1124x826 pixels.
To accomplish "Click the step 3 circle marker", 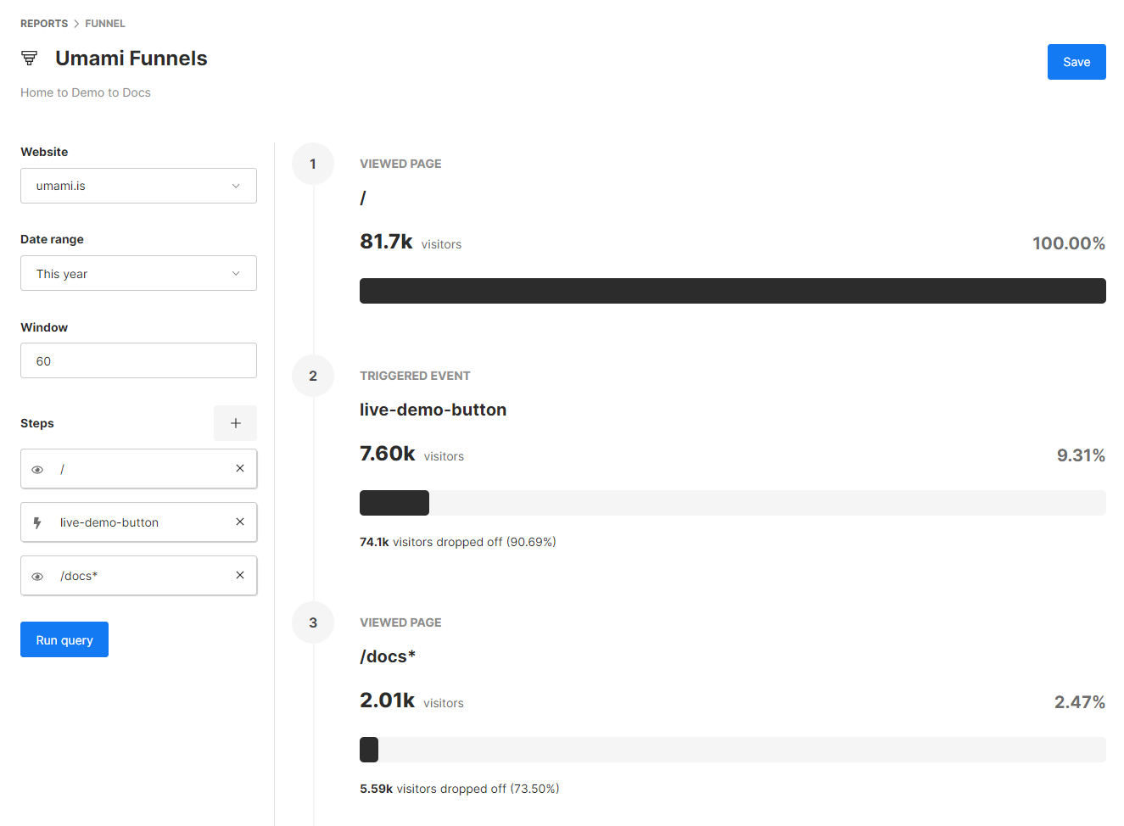I will (x=313, y=622).
